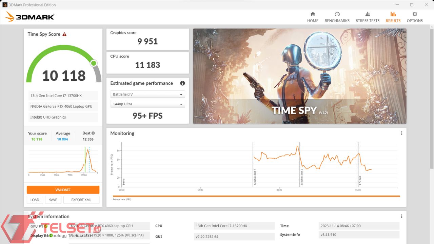This screenshot has height=244, width=434.
Task: Open the System information three-dot menu
Action: coord(401,216)
